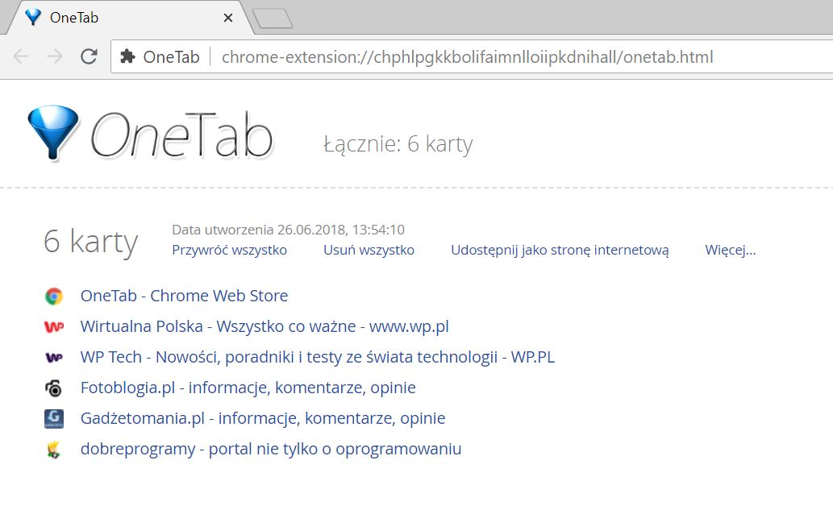Click the '6 karty' group title
The width and height of the screenshot is (833, 506).
click(x=91, y=242)
